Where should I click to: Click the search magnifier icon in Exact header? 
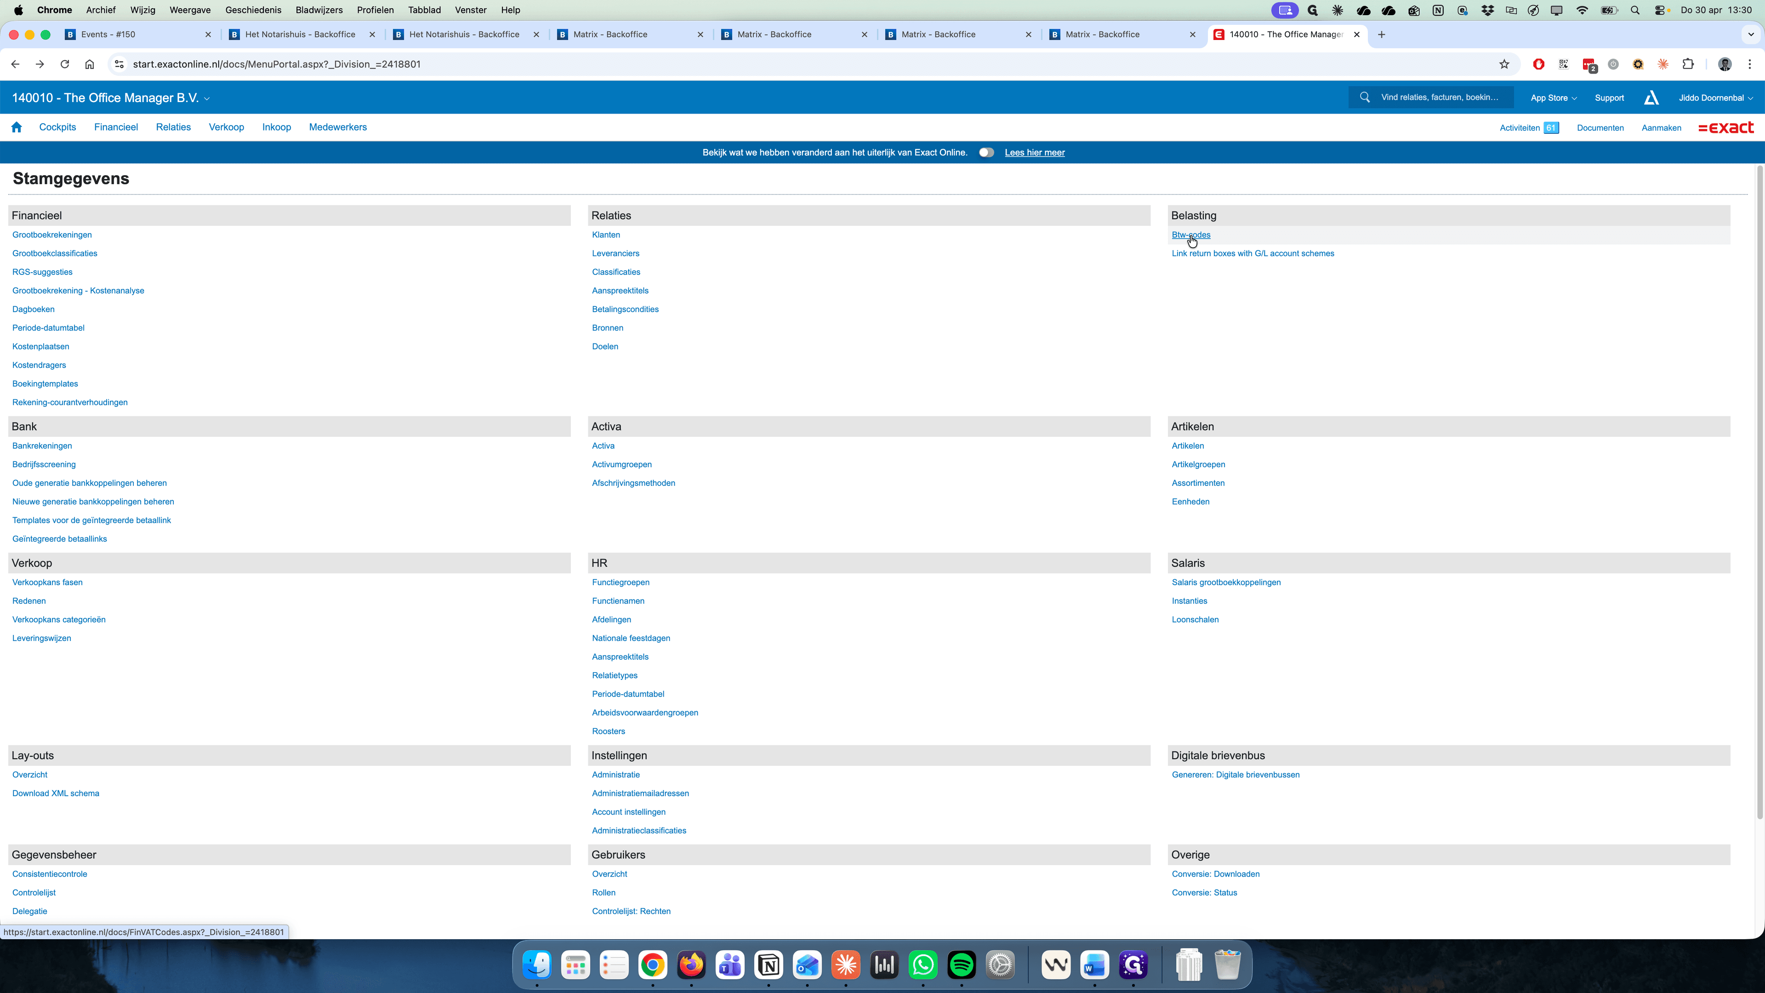click(x=1365, y=97)
